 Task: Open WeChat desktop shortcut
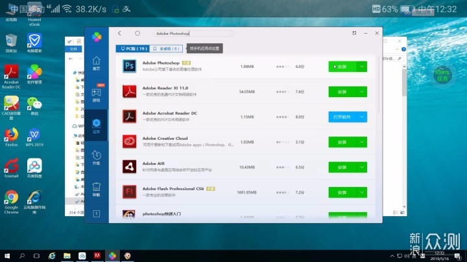pyautogui.click(x=34, y=106)
